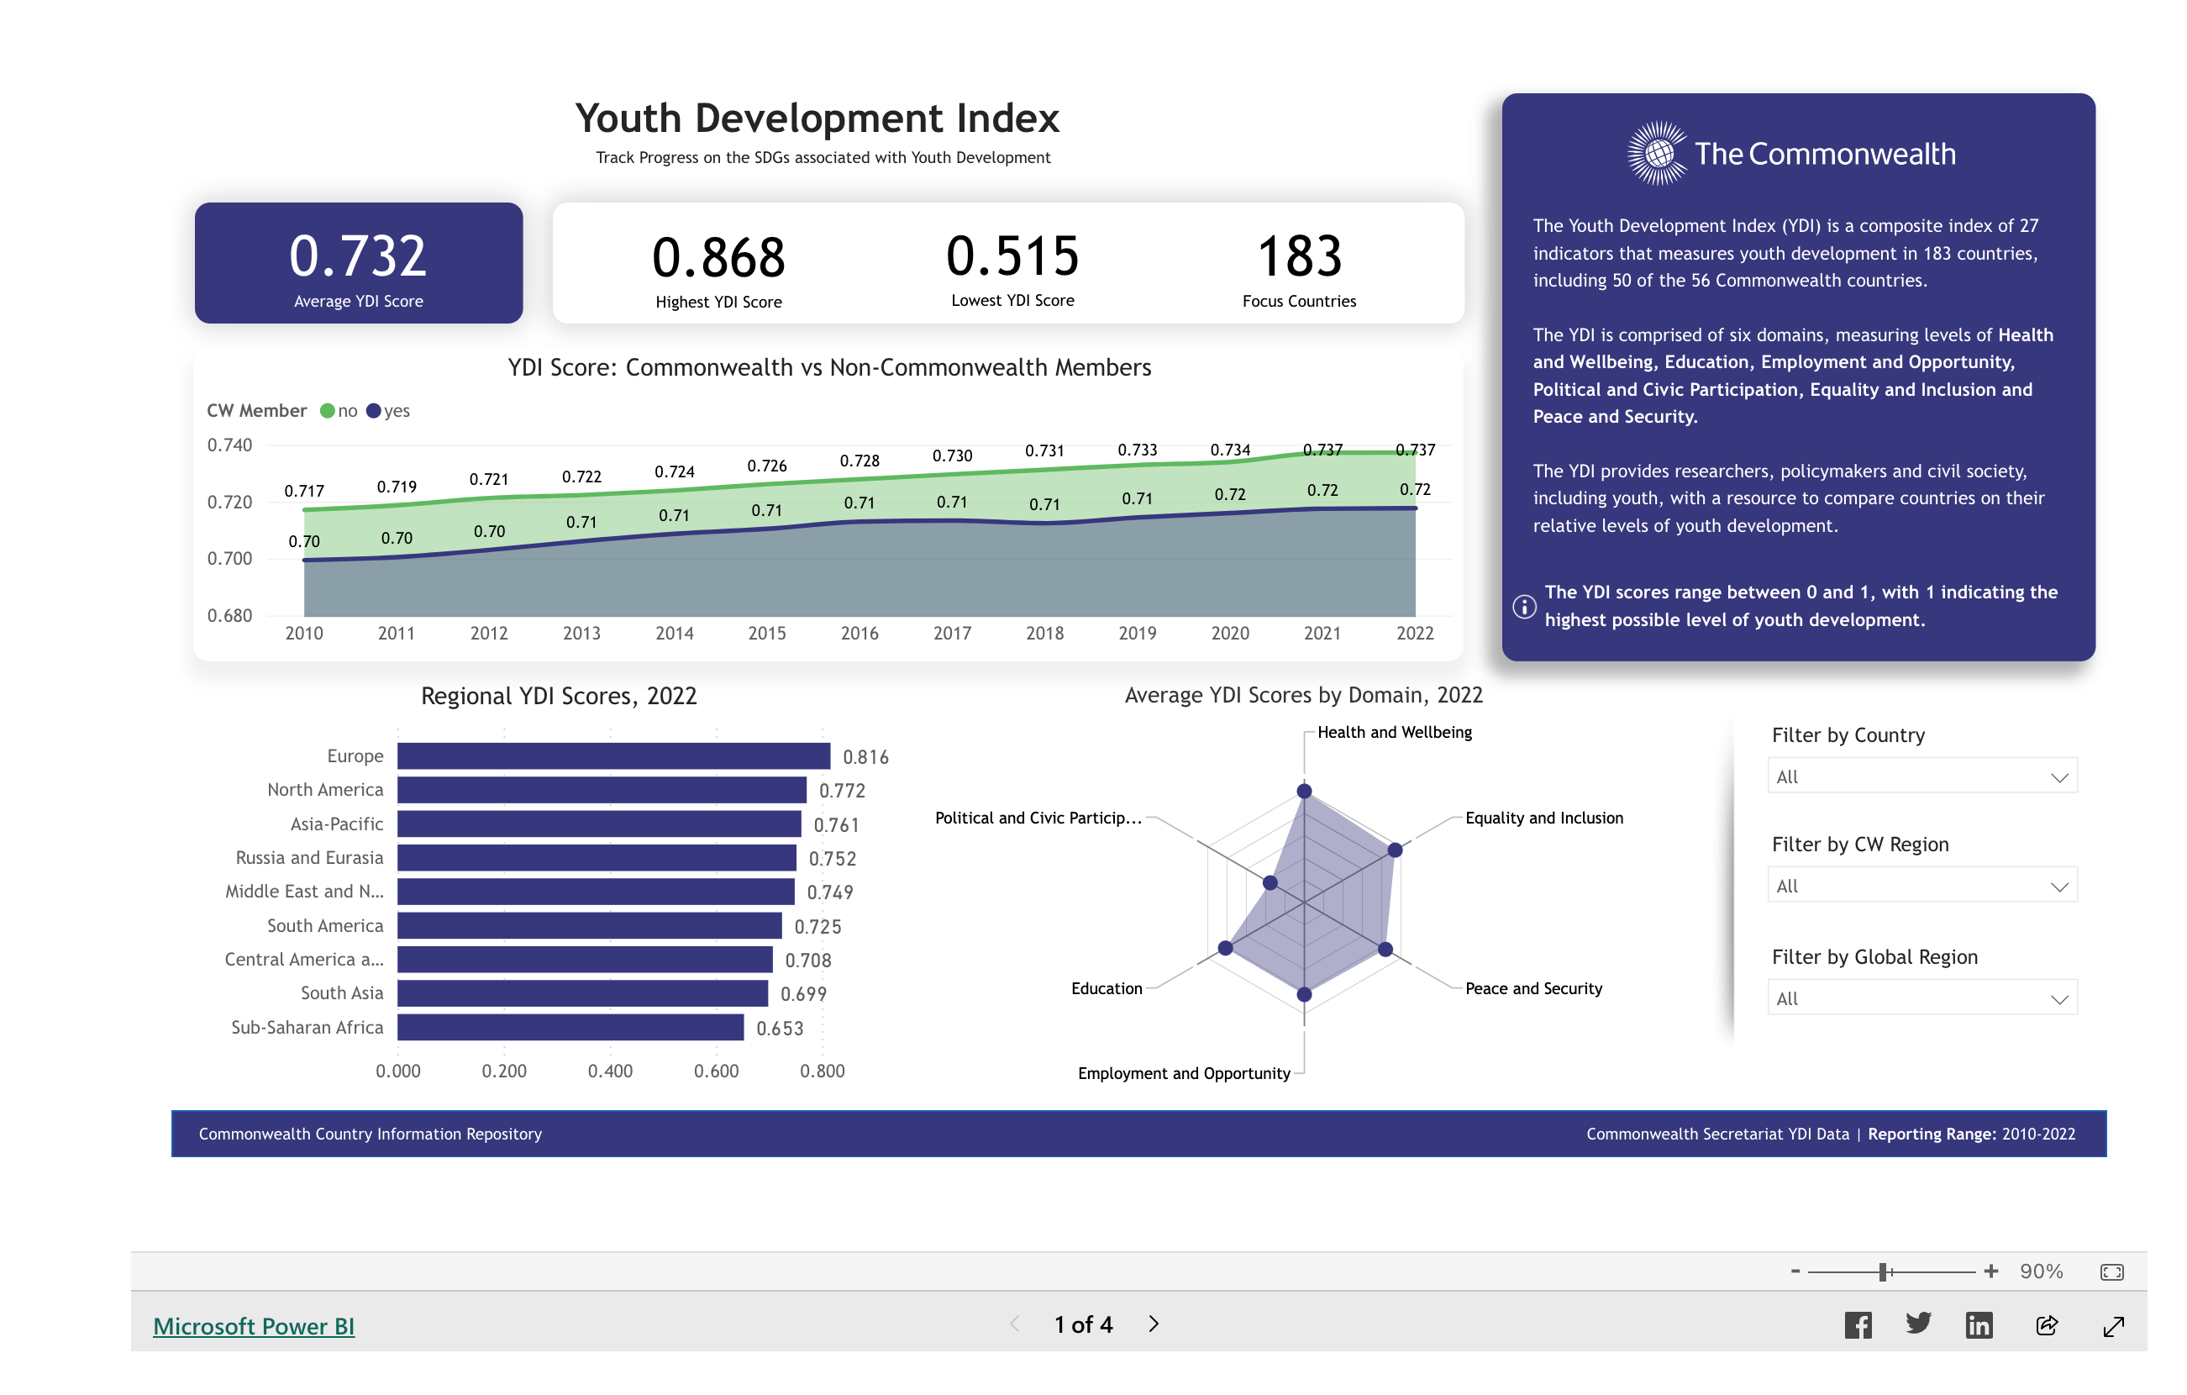Screen dimensions: 2187x1395
Task: Click the Peace and Security radar point
Action: point(1385,949)
